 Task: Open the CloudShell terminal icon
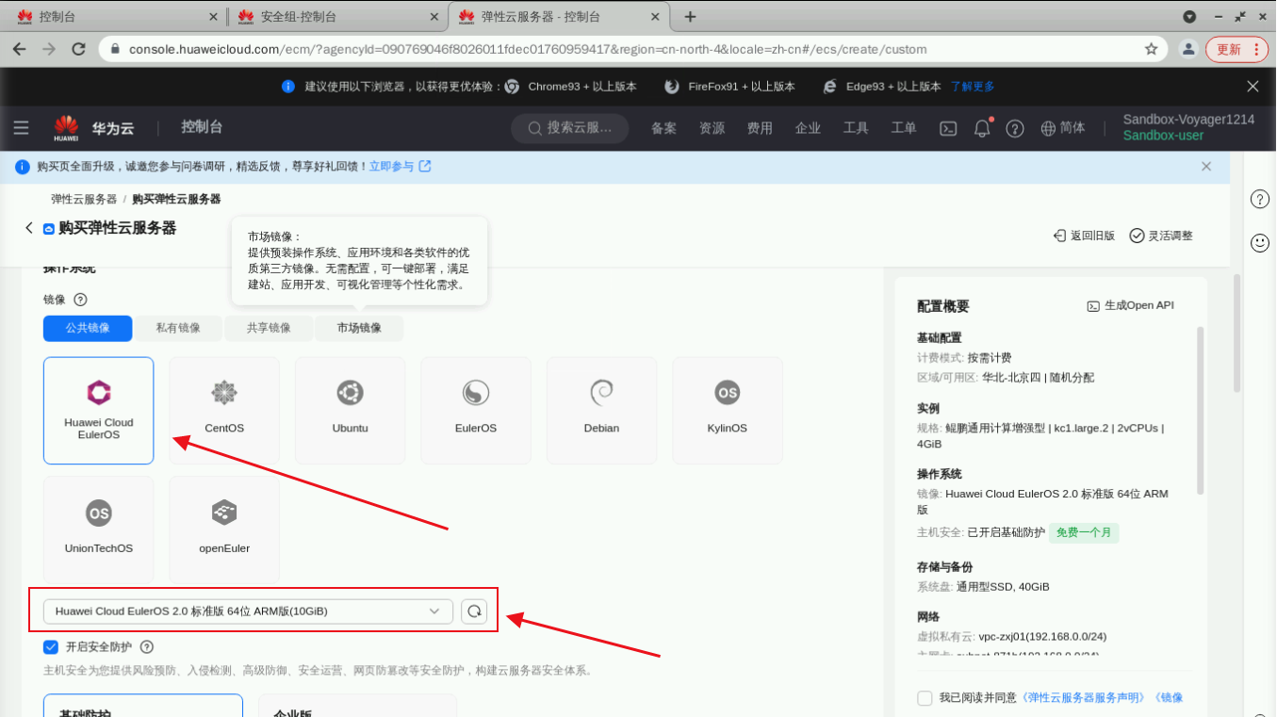(950, 128)
